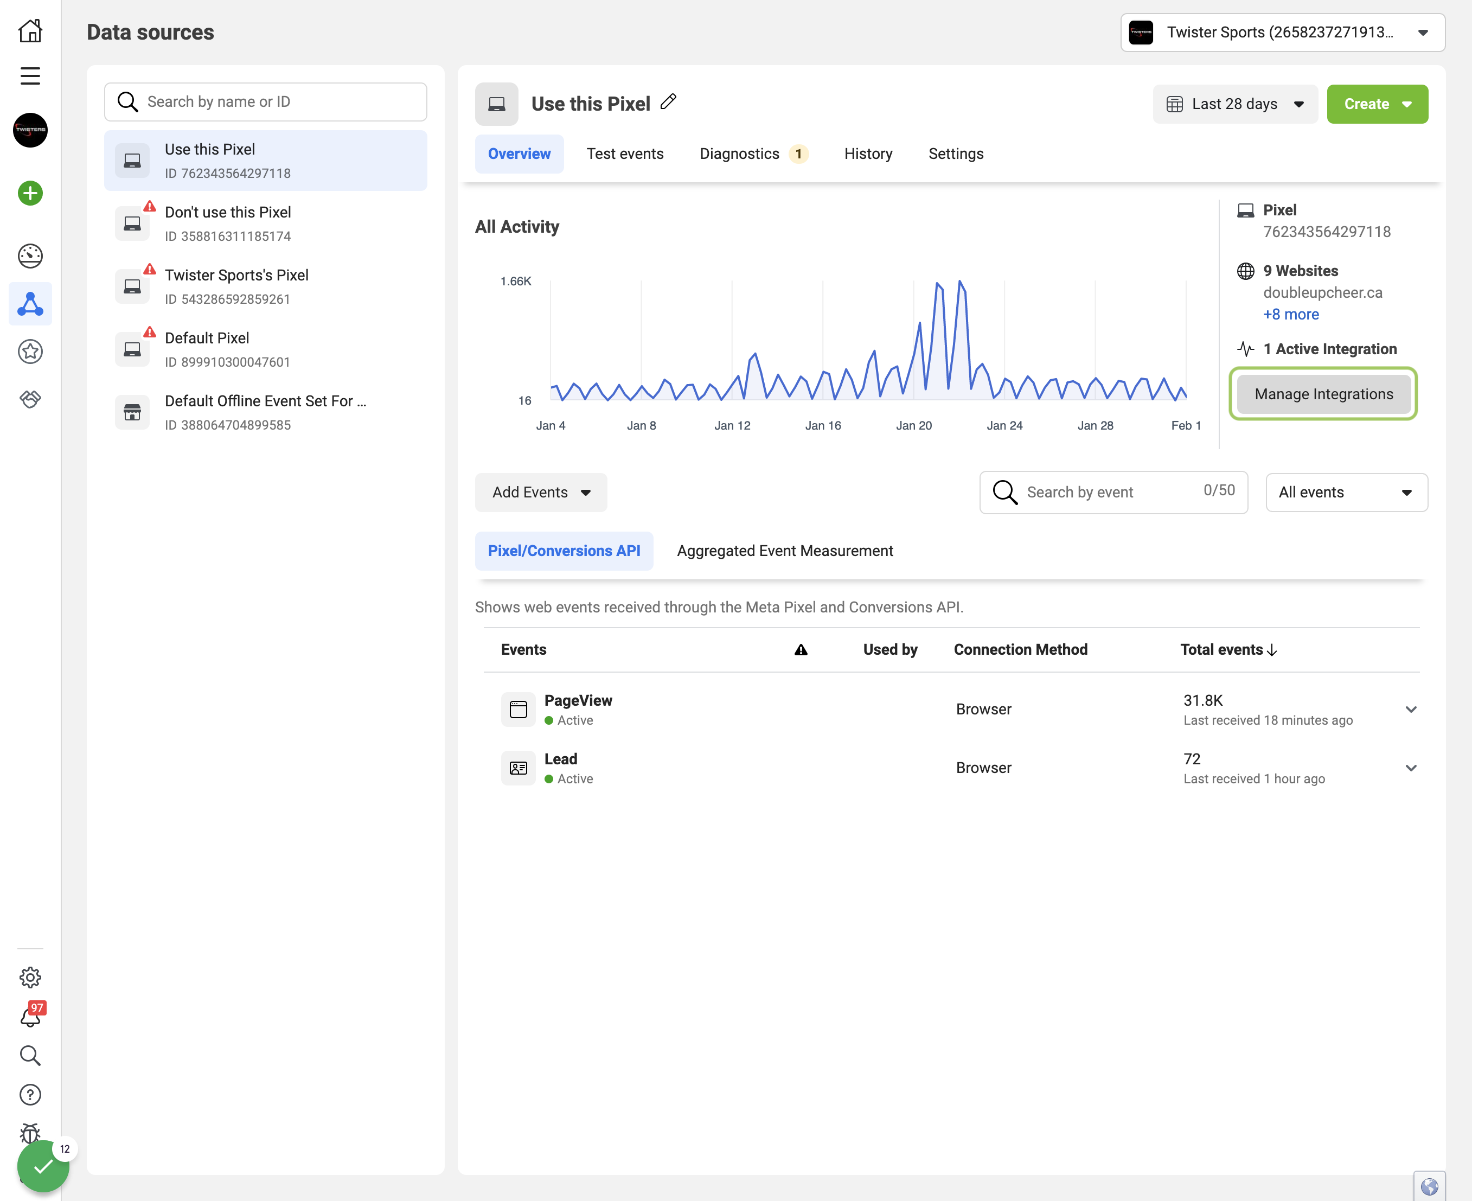Click the warning column header icon
The image size is (1472, 1201).
tap(801, 650)
